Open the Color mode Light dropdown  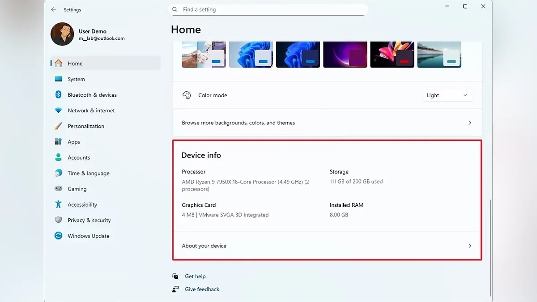pos(447,95)
